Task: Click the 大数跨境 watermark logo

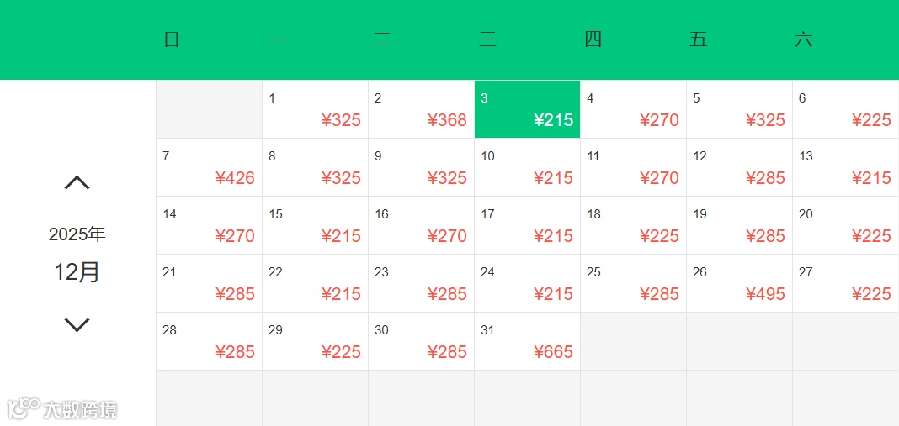Action: tap(62, 409)
